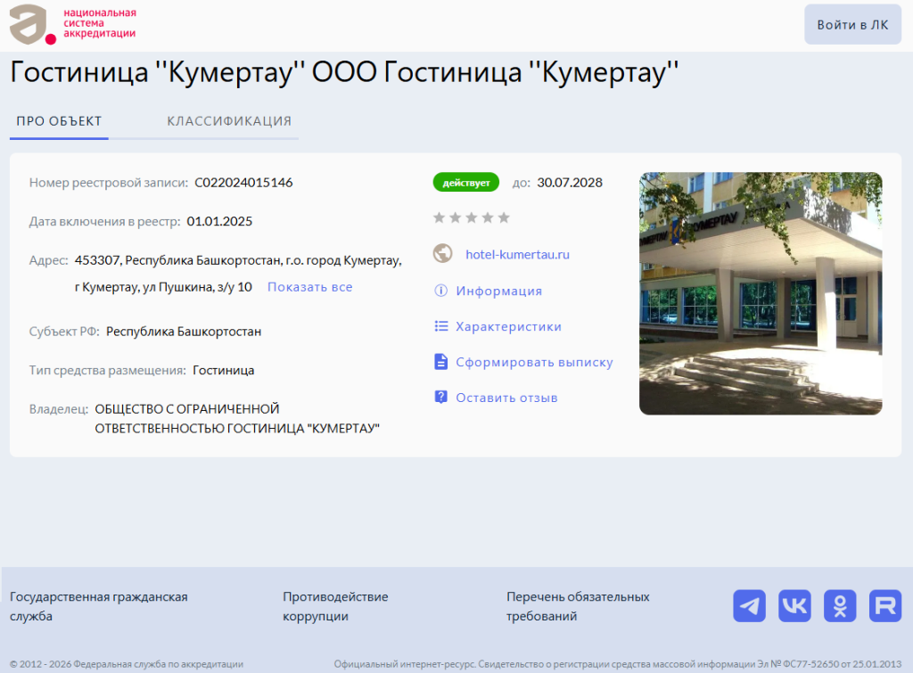The image size is (913, 673).
Task: Open Перечень обязательных требований footer link
Action: (x=578, y=606)
